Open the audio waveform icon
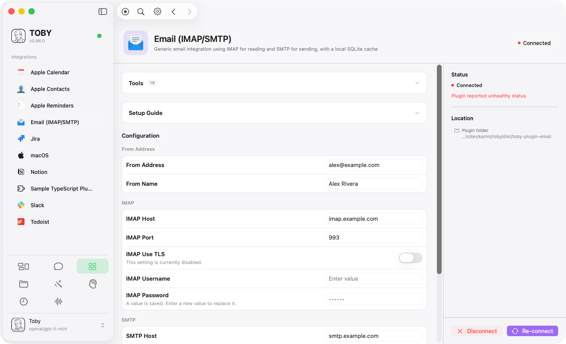This screenshot has height=344, width=566. tap(58, 302)
